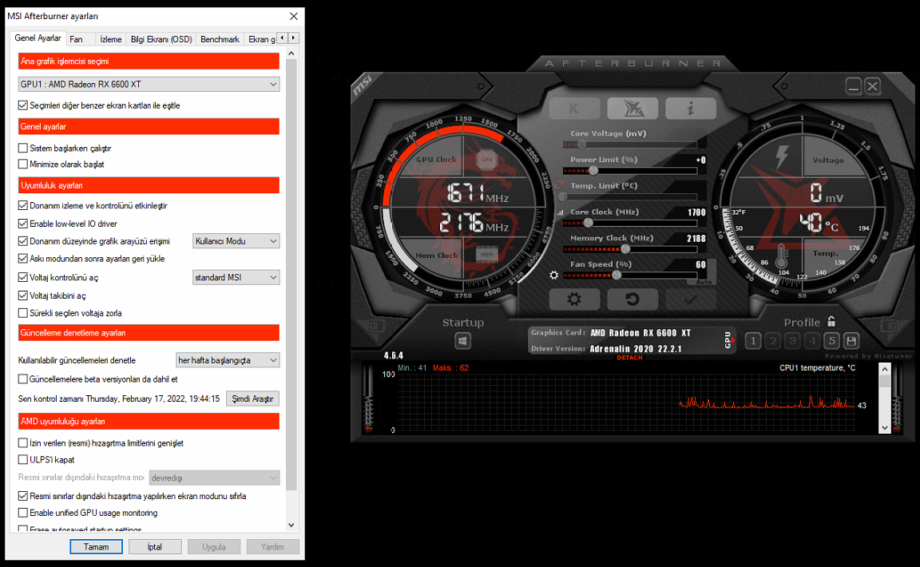Click 'Şimdi Araştır' update check button
Screen dimensions: 920x567
tap(253, 398)
